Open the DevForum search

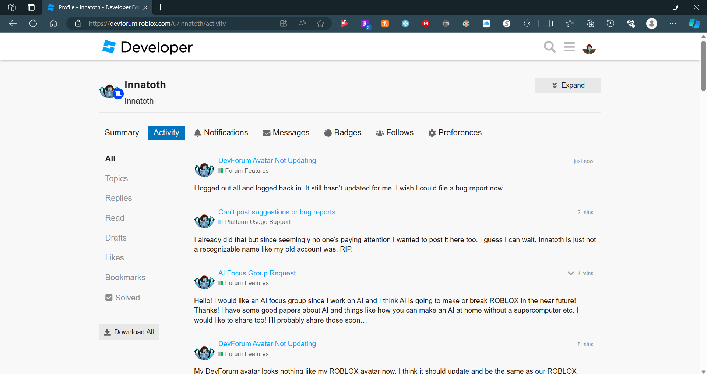(x=549, y=47)
